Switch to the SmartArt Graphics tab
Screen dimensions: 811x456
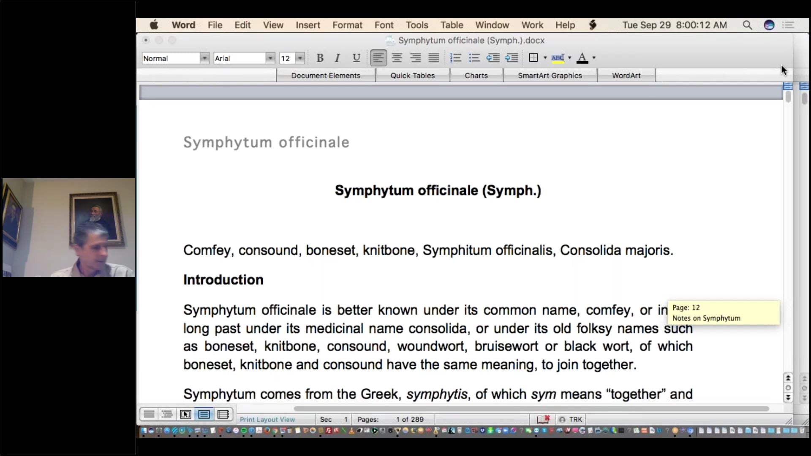tap(550, 76)
